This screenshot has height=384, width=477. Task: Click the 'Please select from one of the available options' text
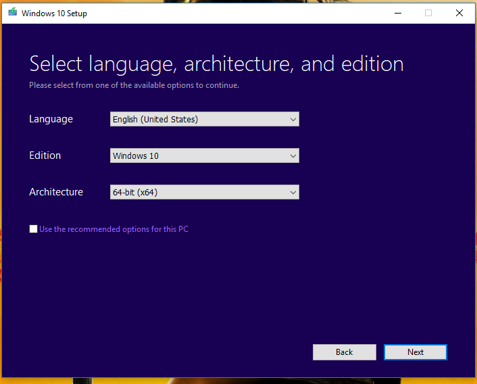134,85
